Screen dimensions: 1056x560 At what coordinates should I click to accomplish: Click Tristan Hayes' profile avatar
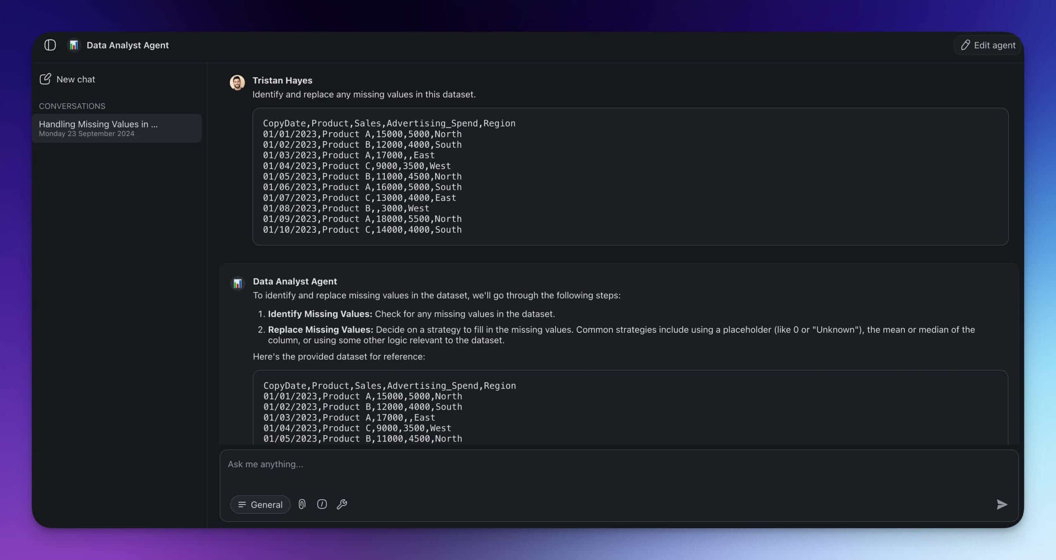point(237,82)
